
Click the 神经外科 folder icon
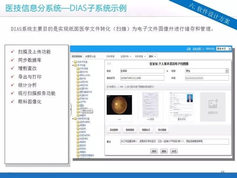(77, 85)
